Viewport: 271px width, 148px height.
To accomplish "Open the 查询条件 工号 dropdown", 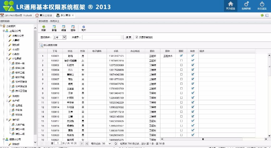I will [x=60, y=37].
